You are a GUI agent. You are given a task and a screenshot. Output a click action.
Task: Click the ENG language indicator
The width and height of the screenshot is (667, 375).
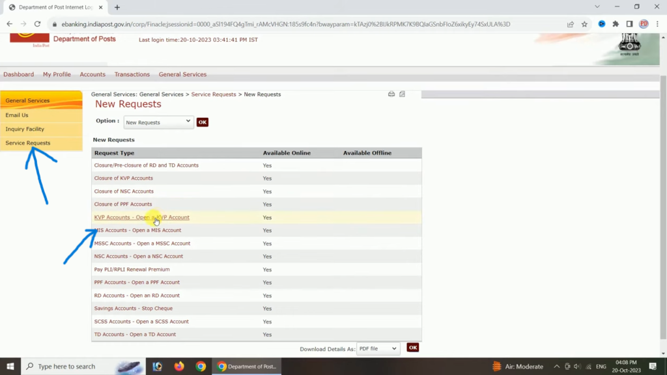601,366
